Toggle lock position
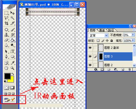 pyautogui.click(x=107, y=41)
